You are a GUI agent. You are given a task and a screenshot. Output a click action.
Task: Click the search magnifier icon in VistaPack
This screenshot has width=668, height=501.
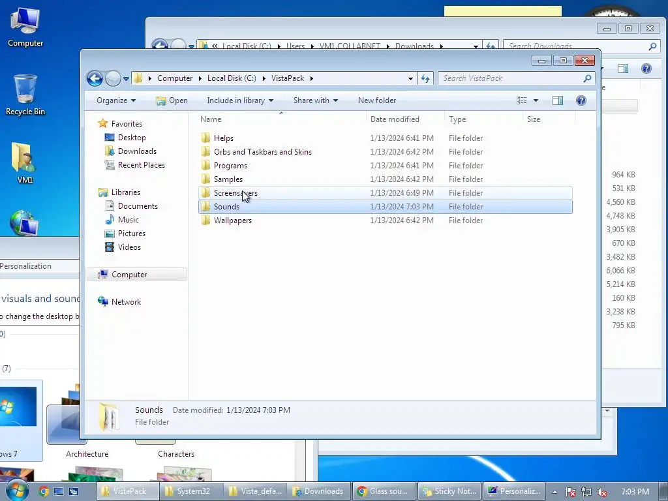[587, 78]
